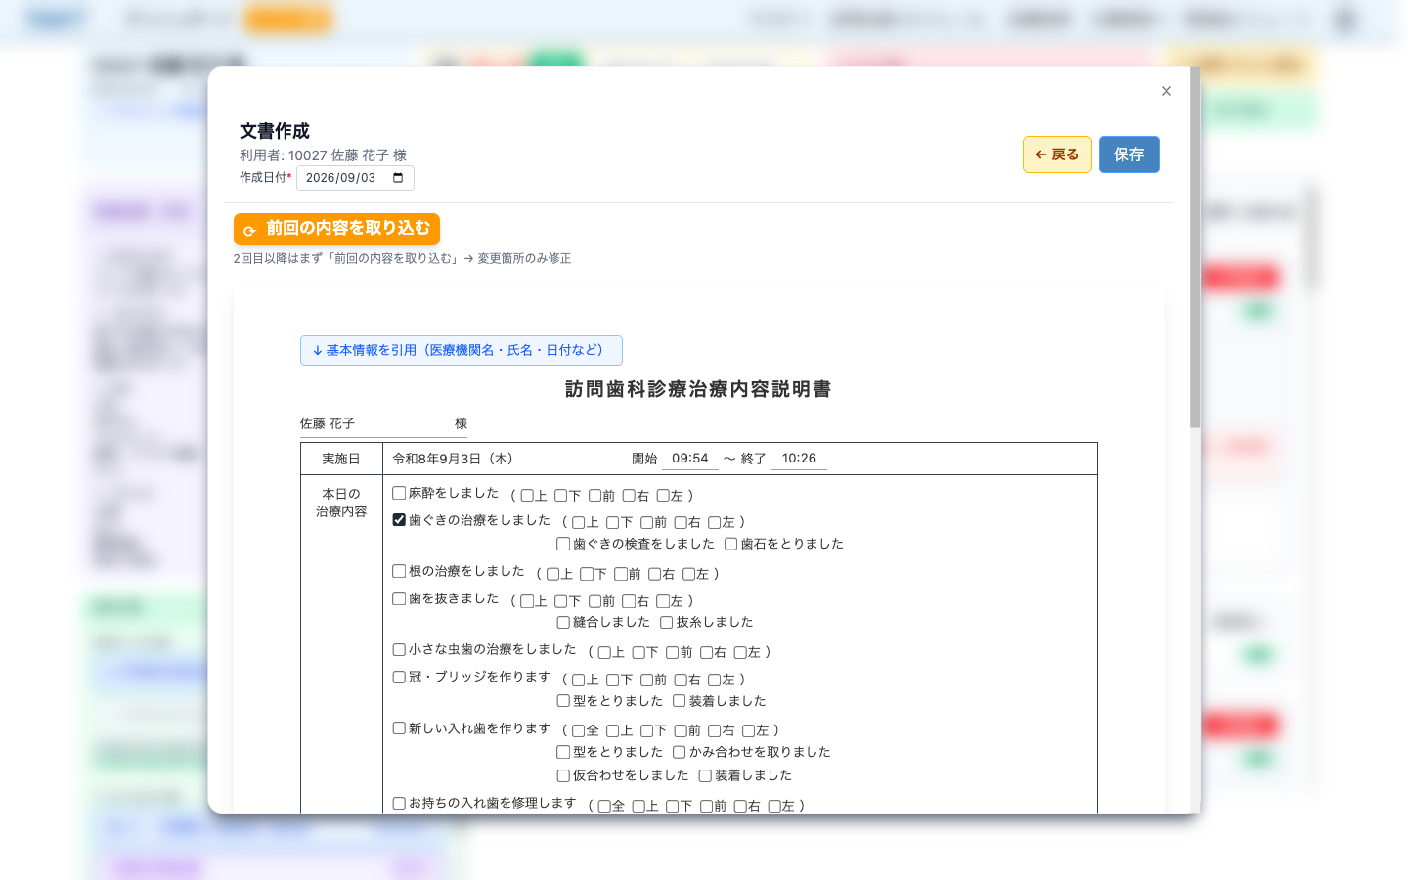Click 基本情報を引用 button
This screenshot has width=1408, height=880.
click(x=462, y=350)
